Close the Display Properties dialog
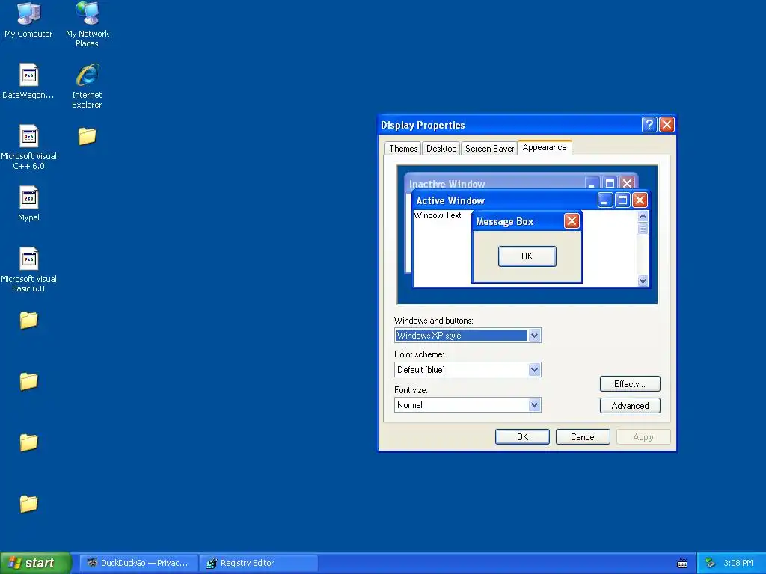The height and width of the screenshot is (574, 766). [x=667, y=125]
